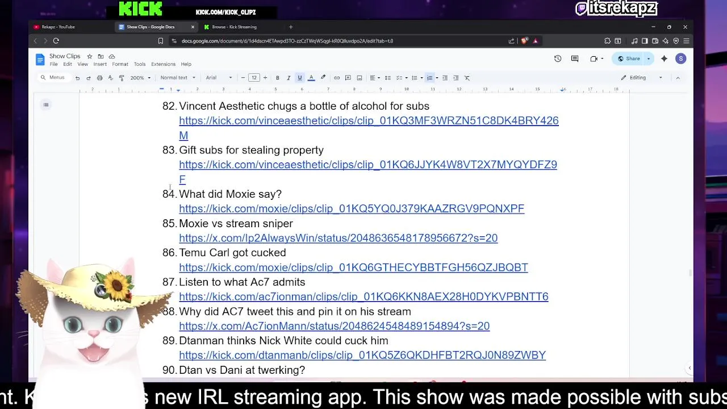Toggle bold formatting
This screenshot has height=409, width=727.
coord(277,78)
